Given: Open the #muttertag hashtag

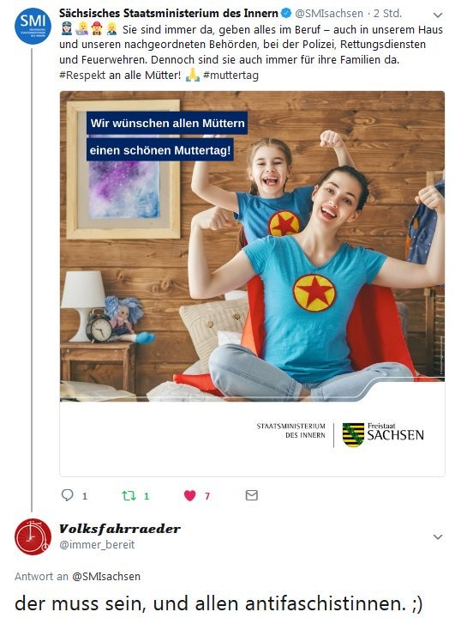Looking at the screenshot, I should click(230, 75).
